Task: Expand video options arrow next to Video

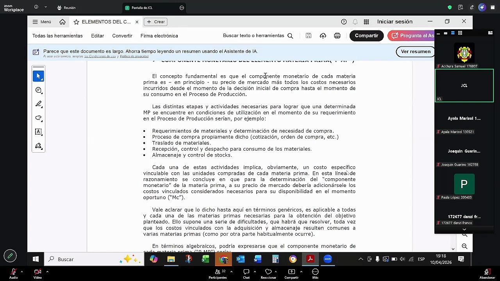Action: click(x=47, y=272)
